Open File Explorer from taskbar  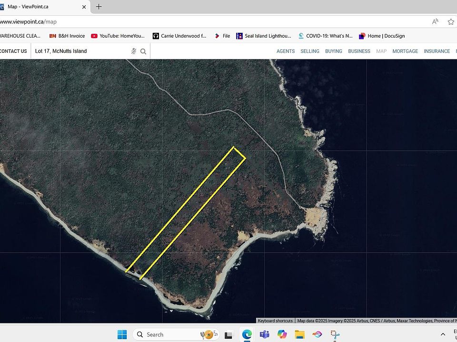[x=299, y=334]
